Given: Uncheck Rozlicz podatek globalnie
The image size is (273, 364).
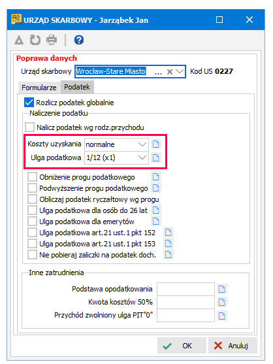Looking at the screenshot, I should click(x=29, y=103).
